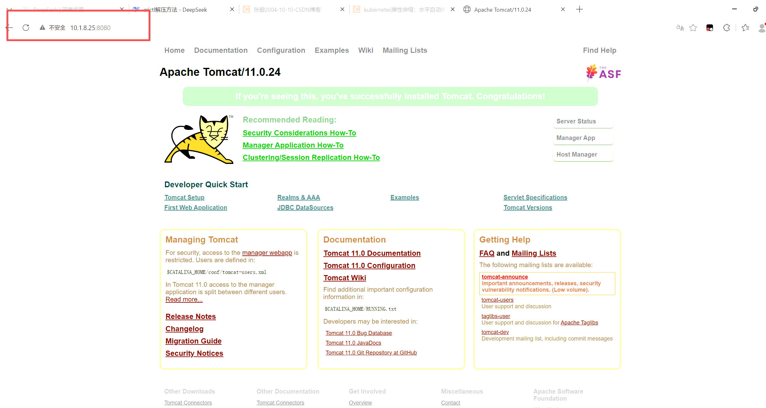
Task: Switch to the kubernetes弹性伸缩 tab
Action: click(404, 10)
